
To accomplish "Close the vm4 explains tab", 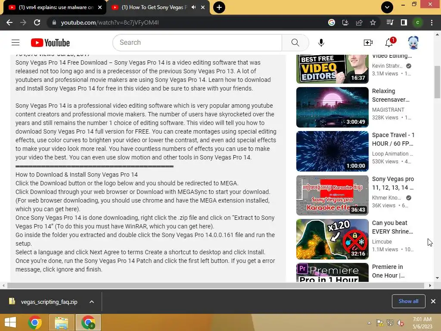I will pyautogui.click(x=100, y=7).
